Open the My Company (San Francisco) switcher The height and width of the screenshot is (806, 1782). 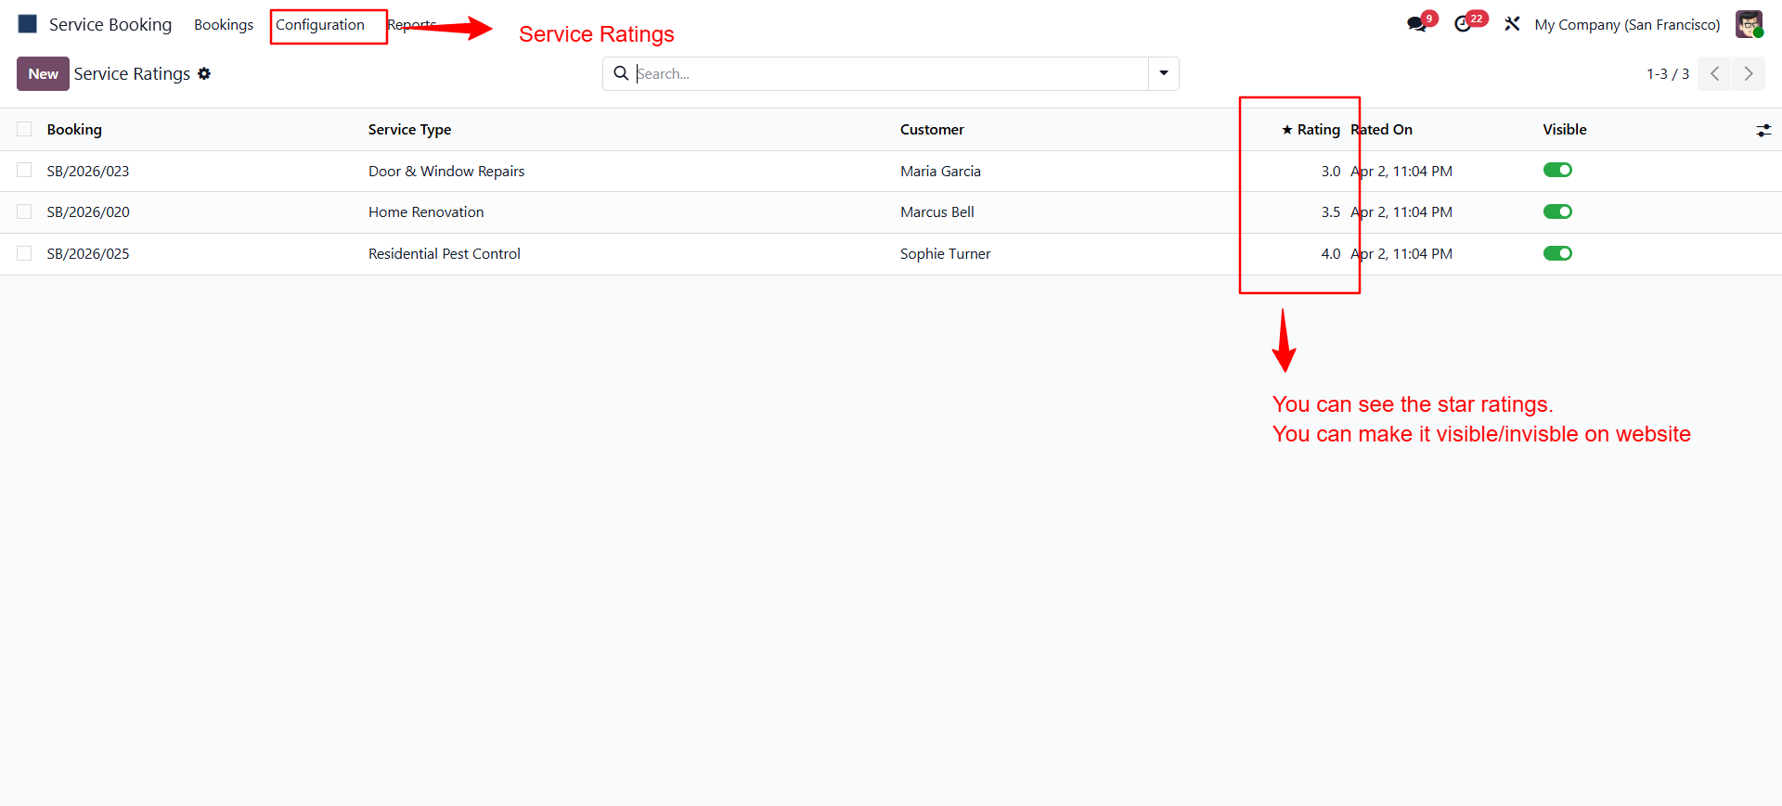[x=1627, y=24]
